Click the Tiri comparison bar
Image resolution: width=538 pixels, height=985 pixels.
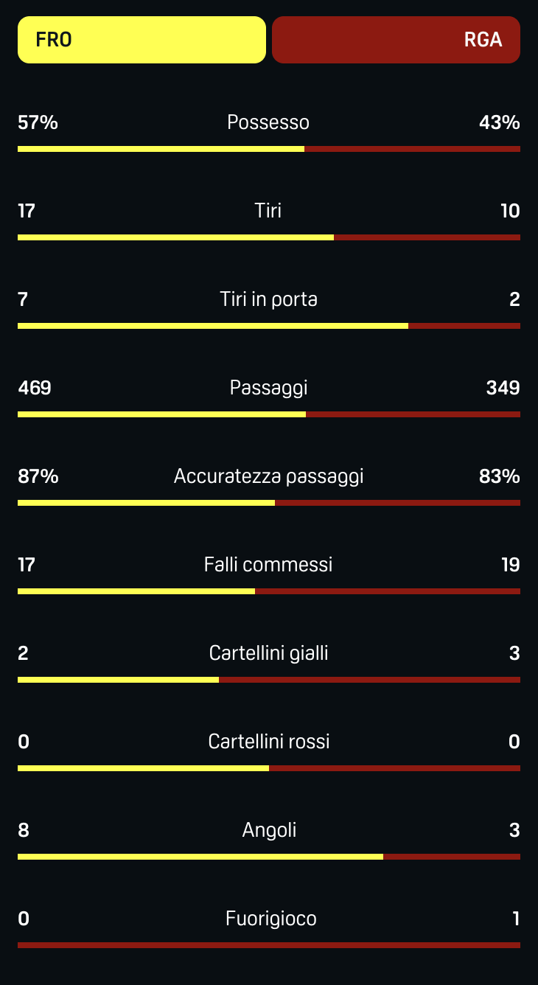269,237
